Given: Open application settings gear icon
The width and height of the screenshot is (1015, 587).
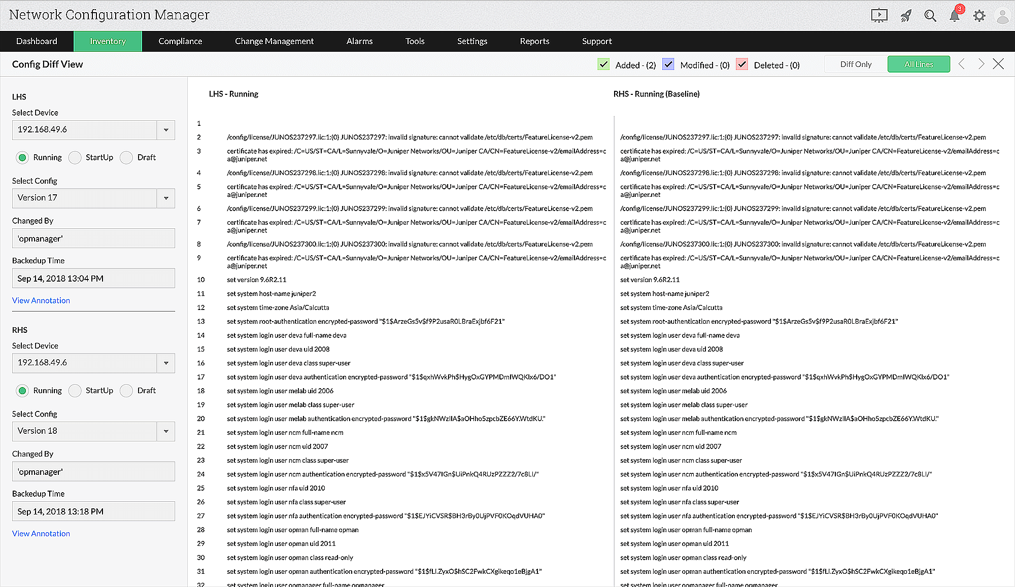Looking at the screenshot, I should 979,15.
